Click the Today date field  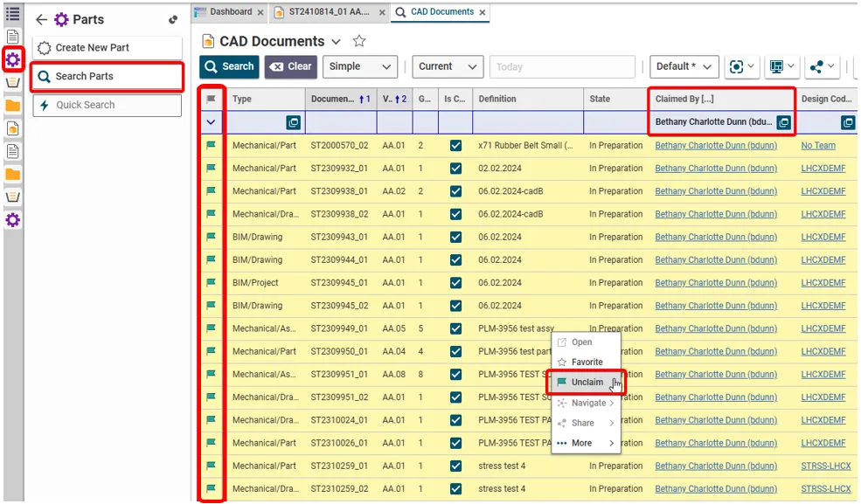(x=562, y=66)
